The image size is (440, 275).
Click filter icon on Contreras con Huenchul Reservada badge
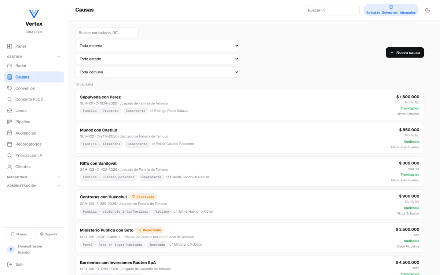click(x=133, y=197)
